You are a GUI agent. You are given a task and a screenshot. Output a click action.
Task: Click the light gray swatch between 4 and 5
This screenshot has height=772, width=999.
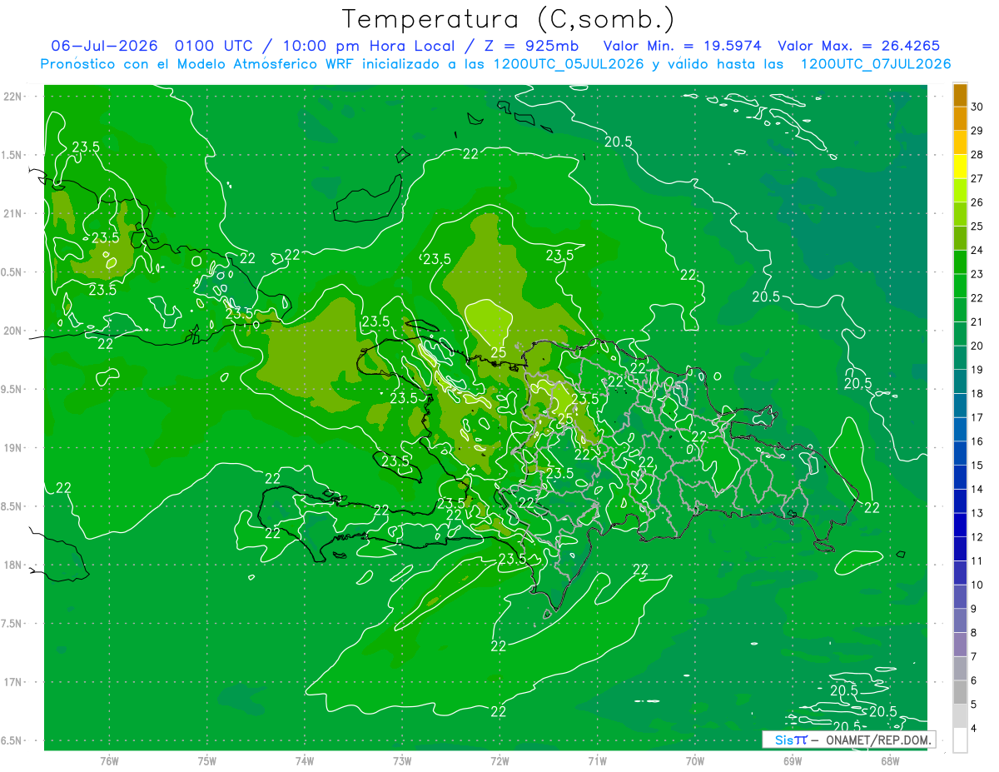(x=960, y=717)
